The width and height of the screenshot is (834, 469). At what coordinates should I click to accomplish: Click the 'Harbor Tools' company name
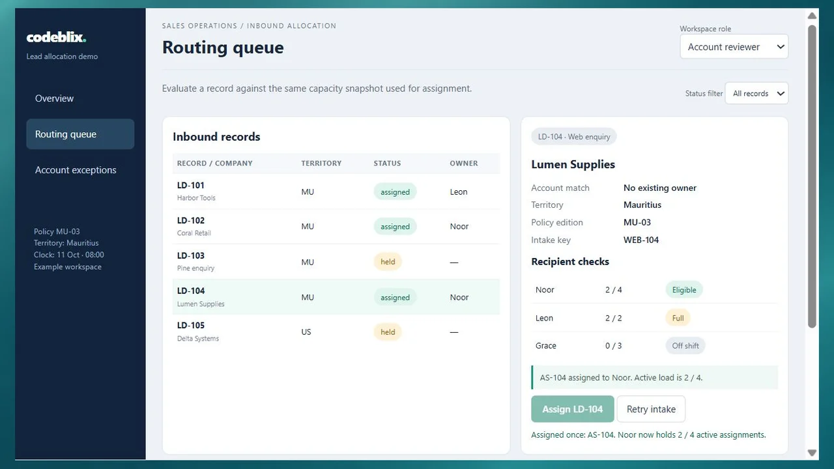(x=196, y=198)
